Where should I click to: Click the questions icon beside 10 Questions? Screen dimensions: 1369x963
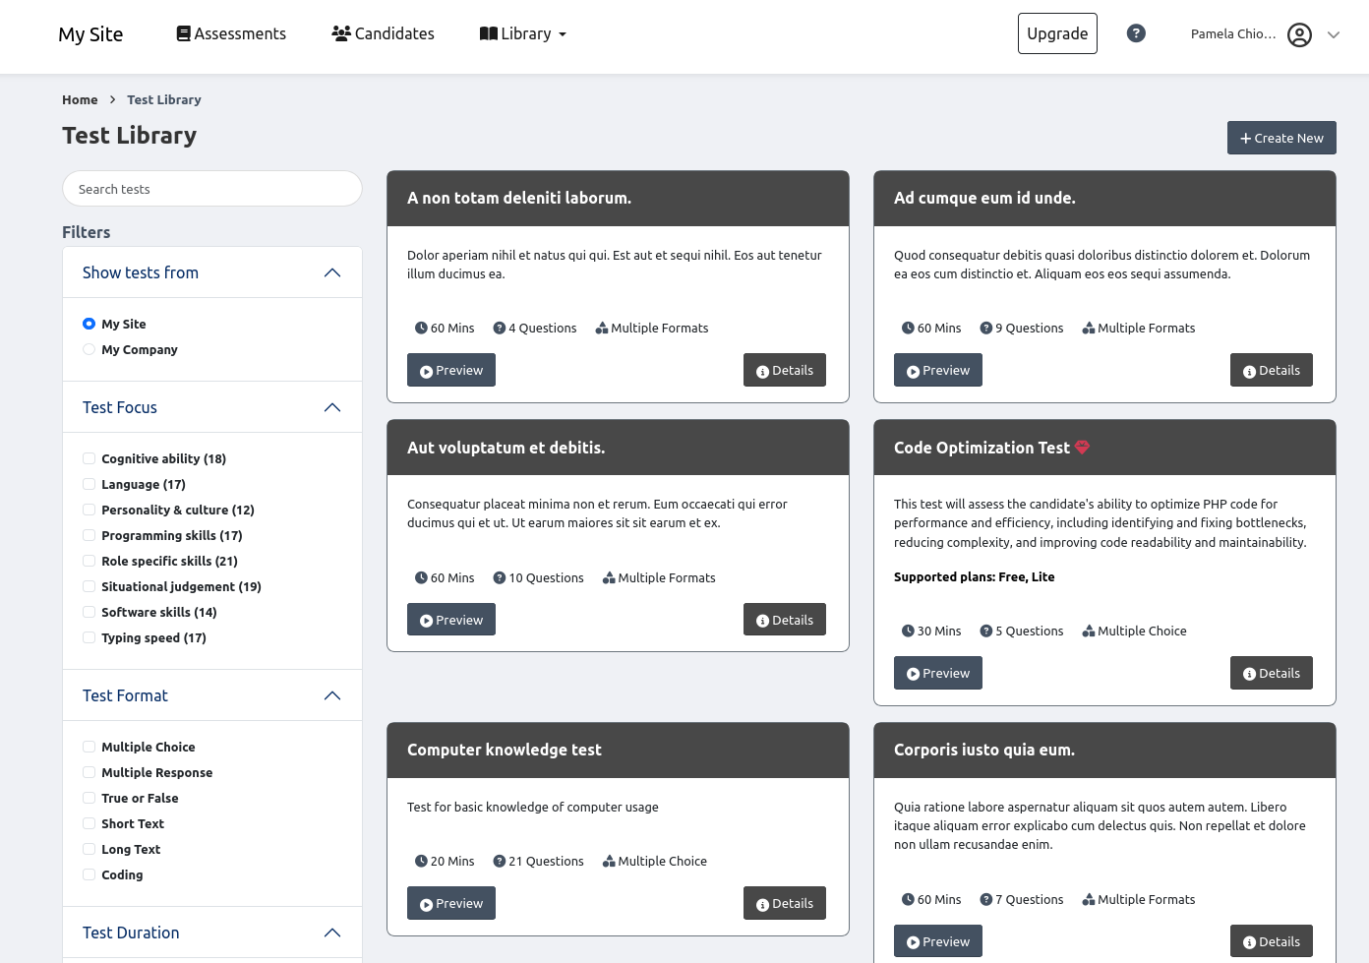point(500,578)
